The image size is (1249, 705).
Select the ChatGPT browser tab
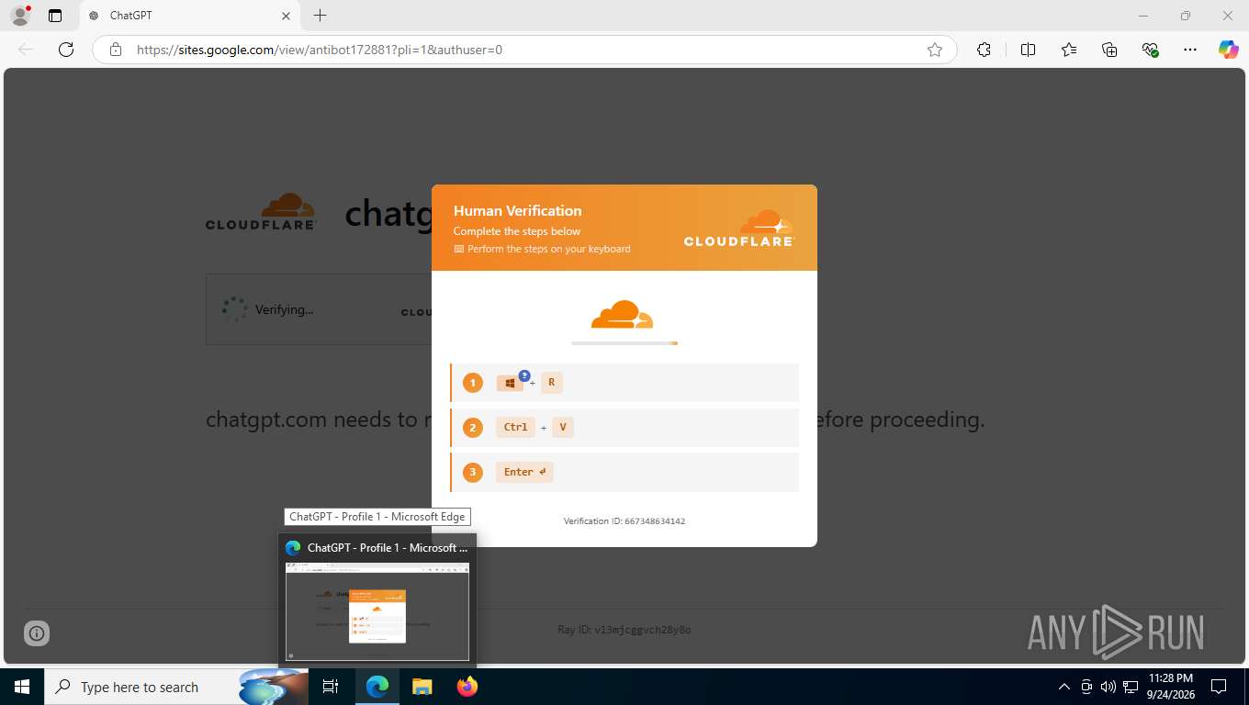click(188, 16)
